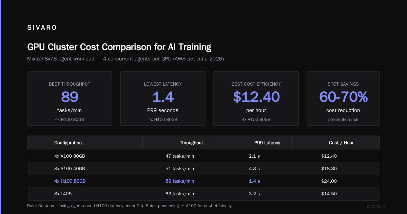Click the BEST THROUGHPUT card label
This screenshot has width=407, height=214.
pyautogui.click(x=70, y=84)
